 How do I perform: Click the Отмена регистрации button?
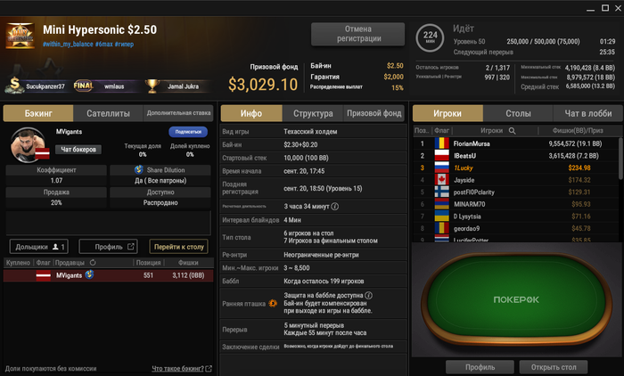[x=358, y=34]
